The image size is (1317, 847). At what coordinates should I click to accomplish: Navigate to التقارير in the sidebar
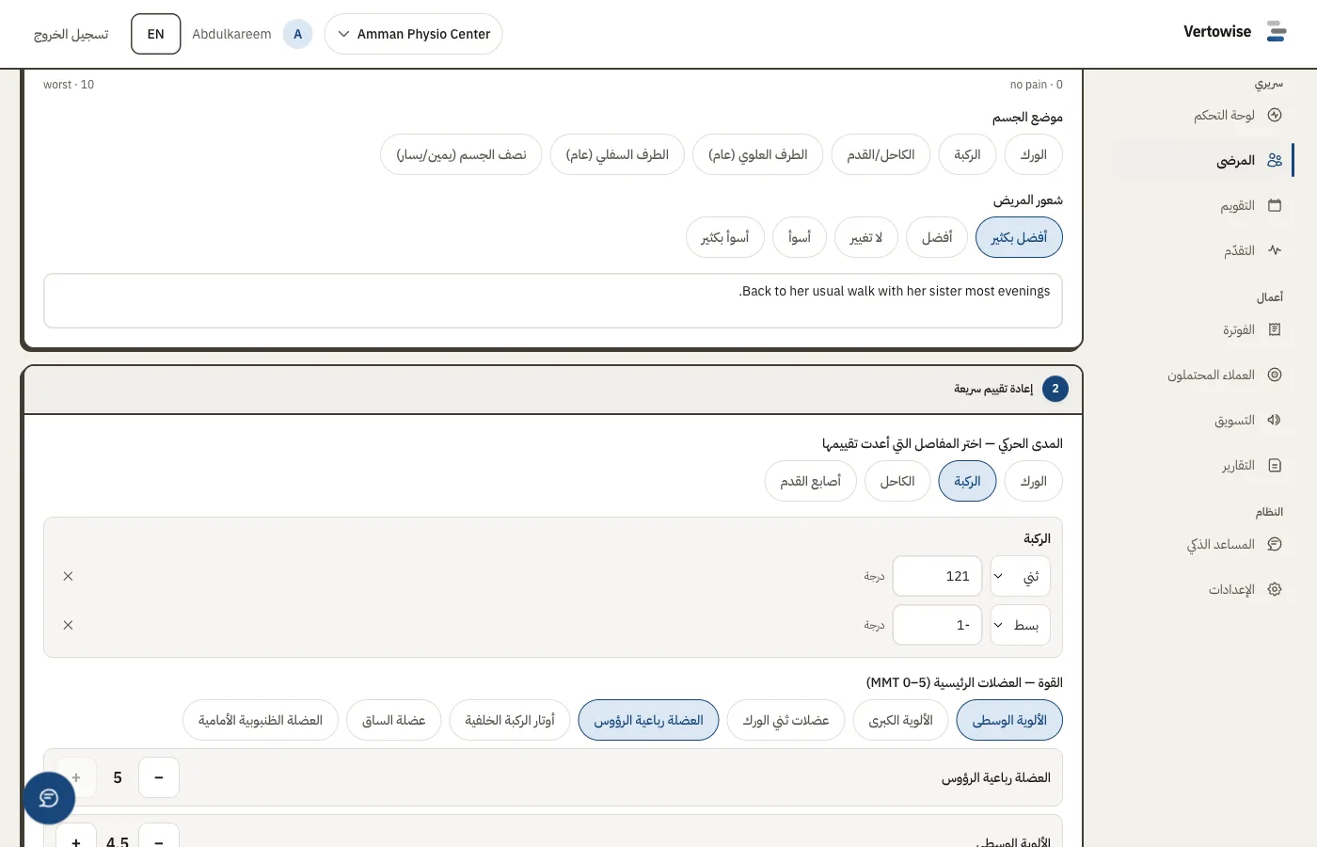[1204, 465]
